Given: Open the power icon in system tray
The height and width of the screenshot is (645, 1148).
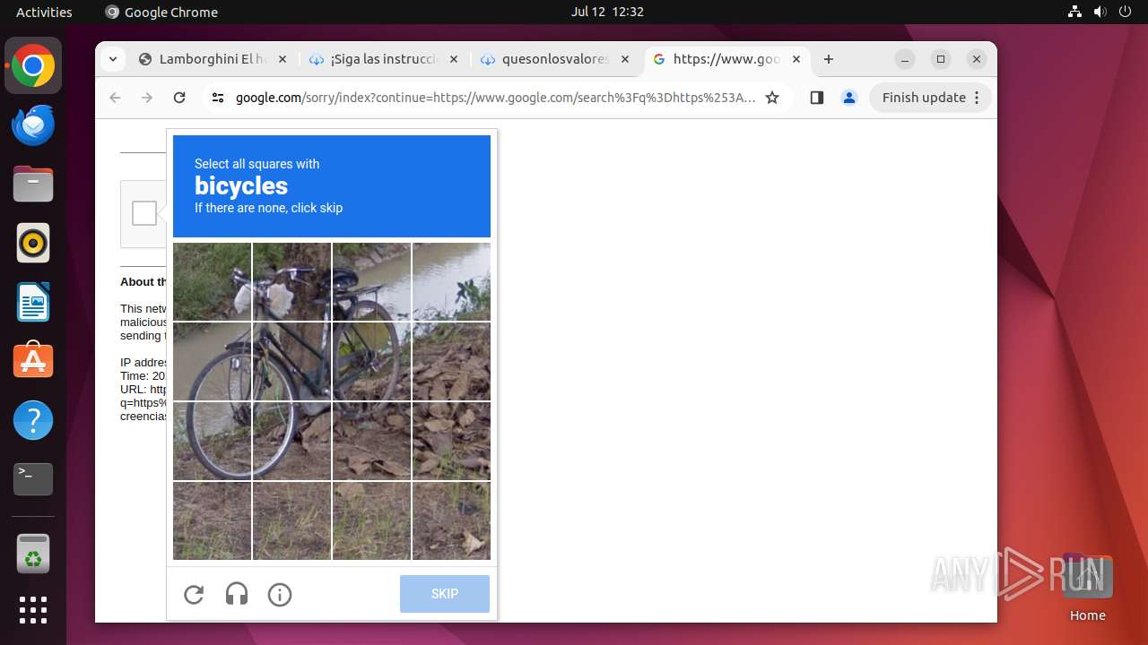Looking at the screenshot, I should click(x=1126, y=12).
